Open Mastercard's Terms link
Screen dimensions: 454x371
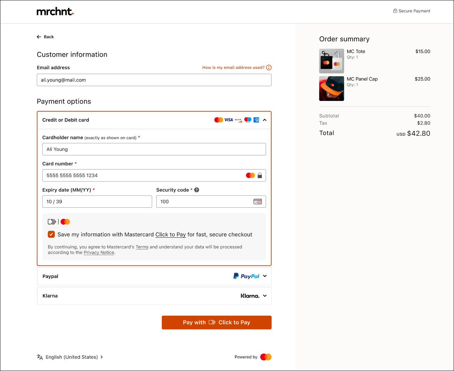[142, 247]
